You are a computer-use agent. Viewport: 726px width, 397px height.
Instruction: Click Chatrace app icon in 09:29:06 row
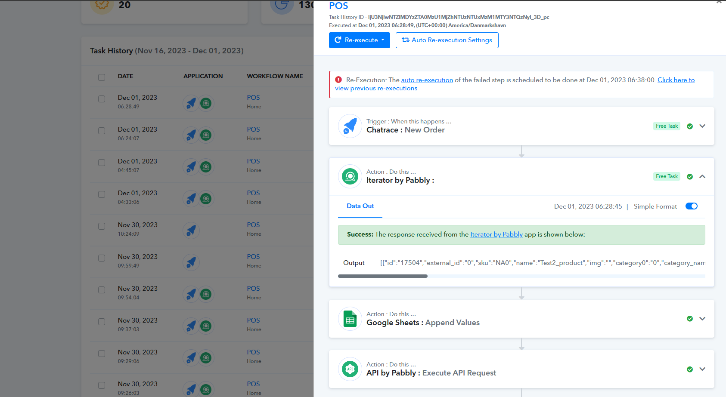[x=191, y=358]
